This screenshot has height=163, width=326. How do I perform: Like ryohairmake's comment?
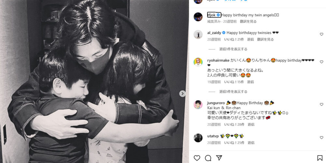tap(321, 62)
